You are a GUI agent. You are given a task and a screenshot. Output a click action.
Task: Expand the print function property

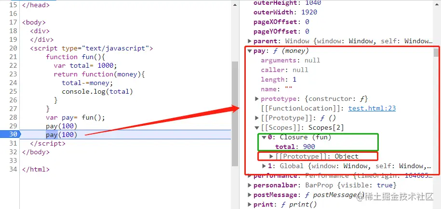click(x=250, y=205)
